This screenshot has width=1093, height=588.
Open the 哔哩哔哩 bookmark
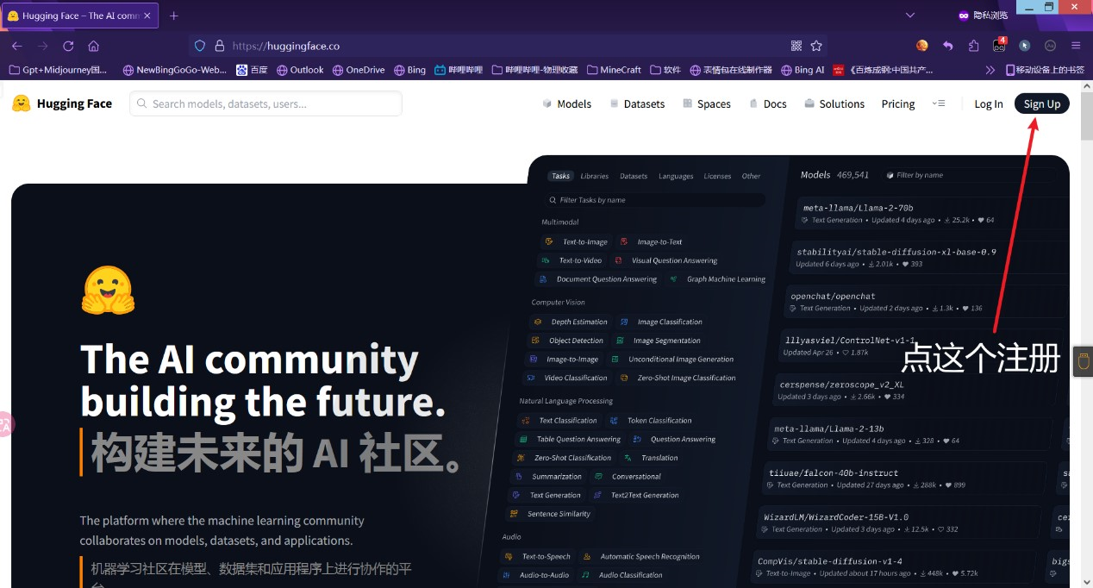tap(459, 70)
